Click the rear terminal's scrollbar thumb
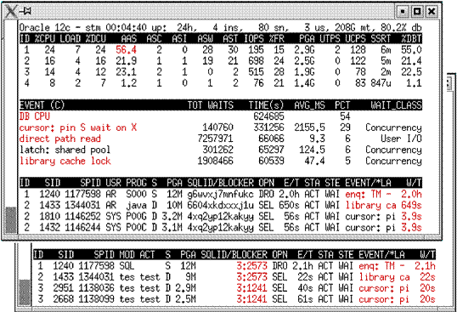 (25, 292)
